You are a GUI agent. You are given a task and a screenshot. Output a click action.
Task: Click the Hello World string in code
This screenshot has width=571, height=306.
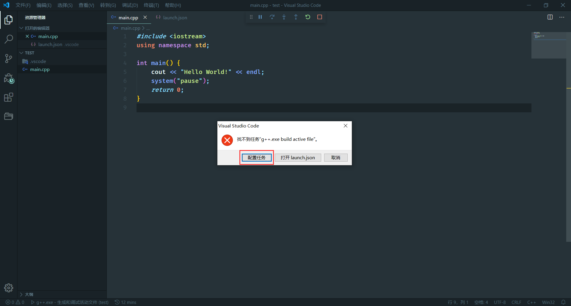coord(206,72)
